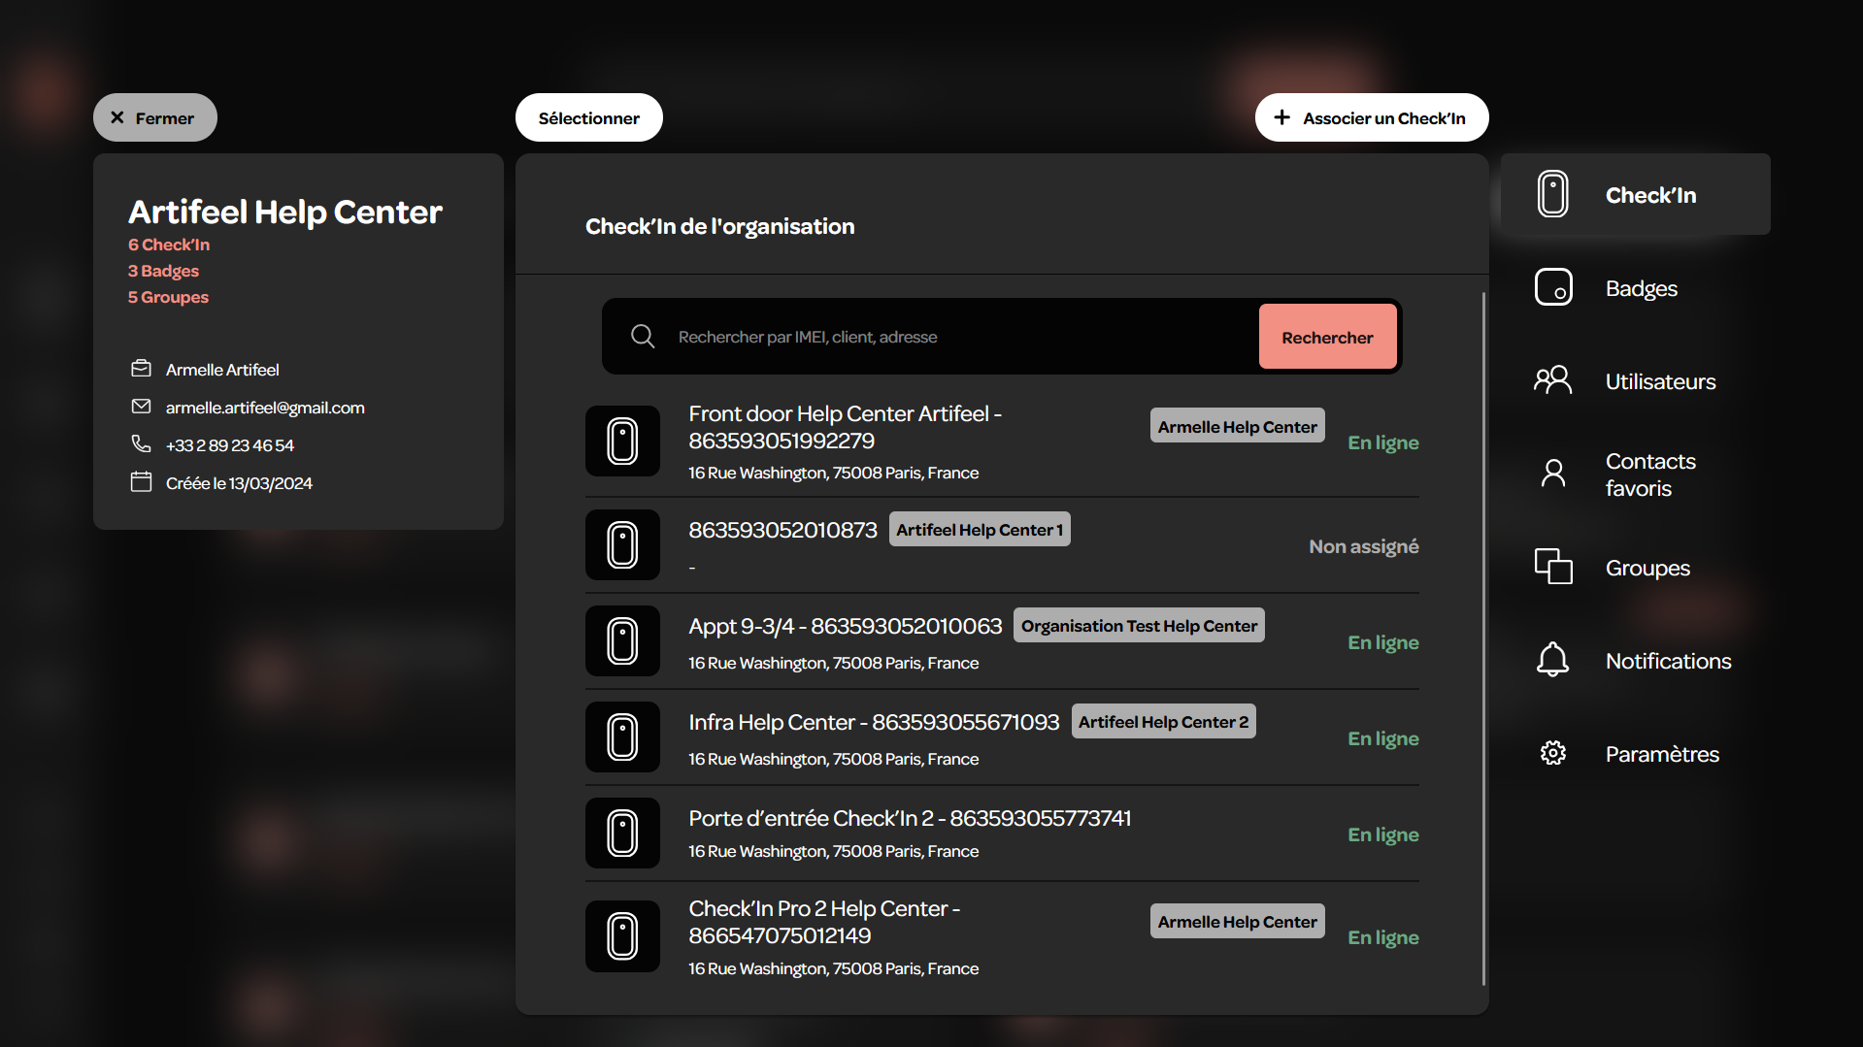Open the Organisation Test Help Center tag

(1139, 626)
